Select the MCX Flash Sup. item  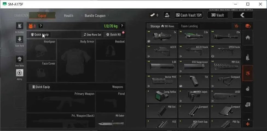pos(194,124)
